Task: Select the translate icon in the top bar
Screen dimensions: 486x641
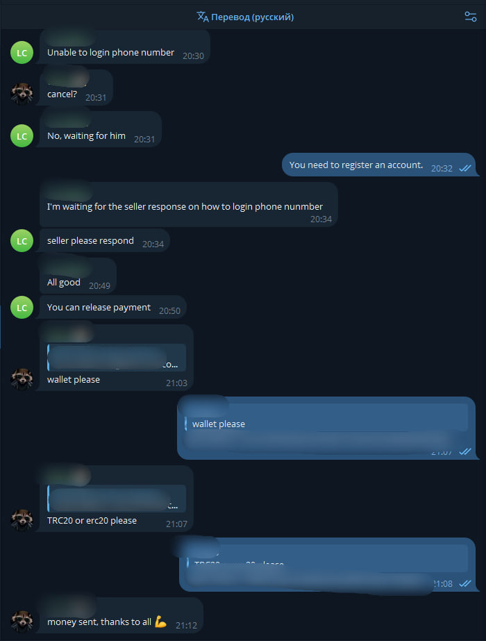Action: [x=201, y=17]
